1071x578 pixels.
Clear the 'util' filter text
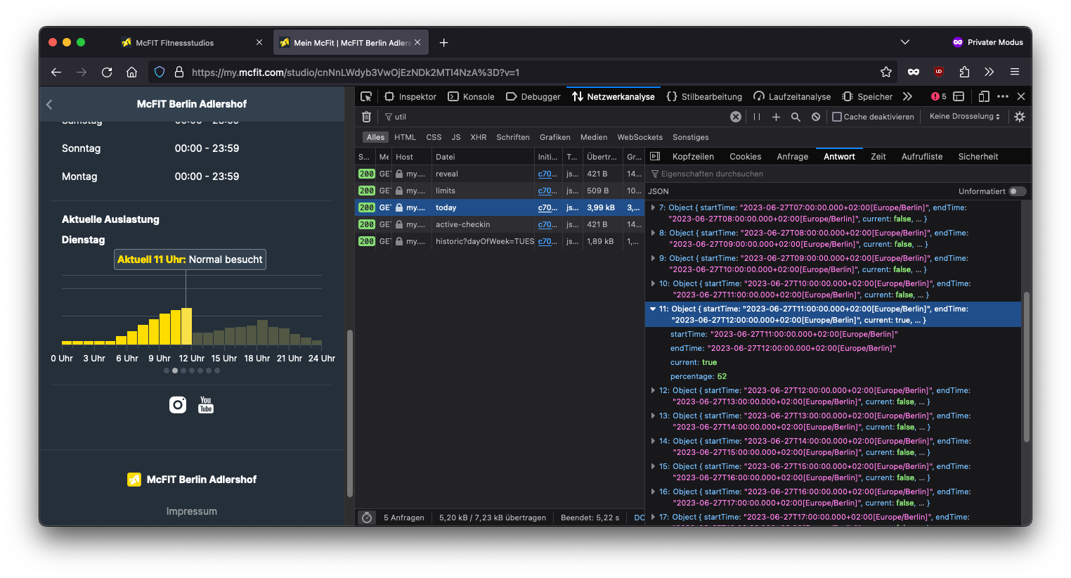[736, 117]
